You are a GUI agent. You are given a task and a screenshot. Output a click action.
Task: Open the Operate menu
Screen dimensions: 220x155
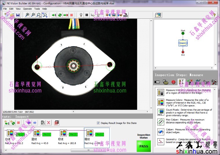coord(27,9)
